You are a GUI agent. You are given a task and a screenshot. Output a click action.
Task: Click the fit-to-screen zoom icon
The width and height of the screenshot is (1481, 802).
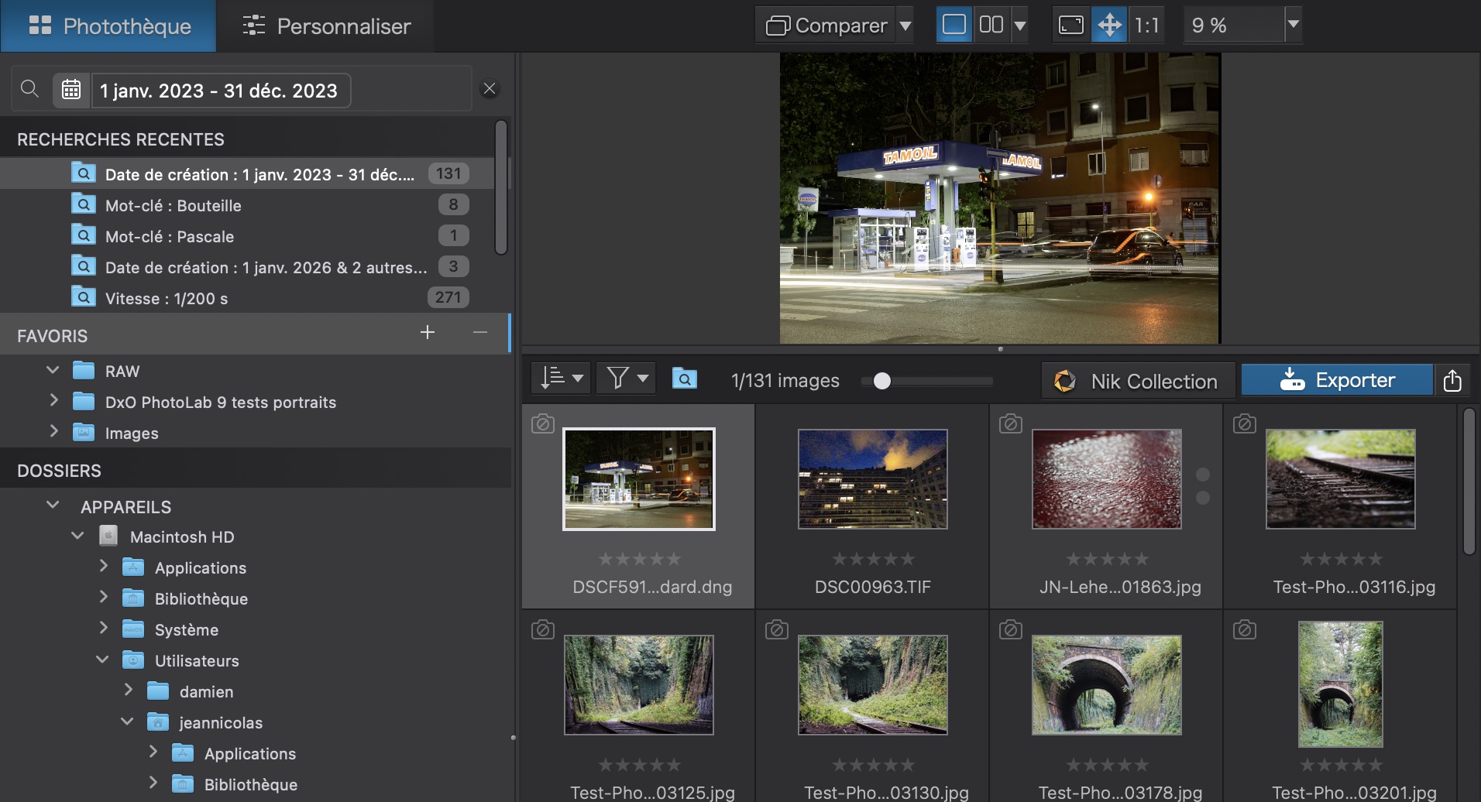click(1070, 25)
